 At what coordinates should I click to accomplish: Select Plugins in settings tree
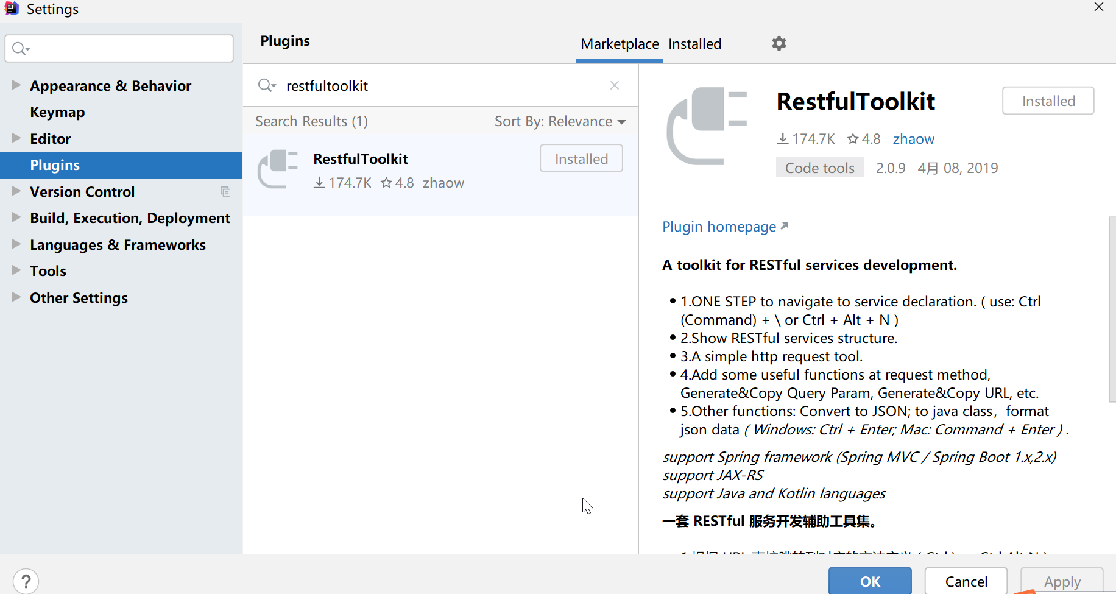coord(121,165)
